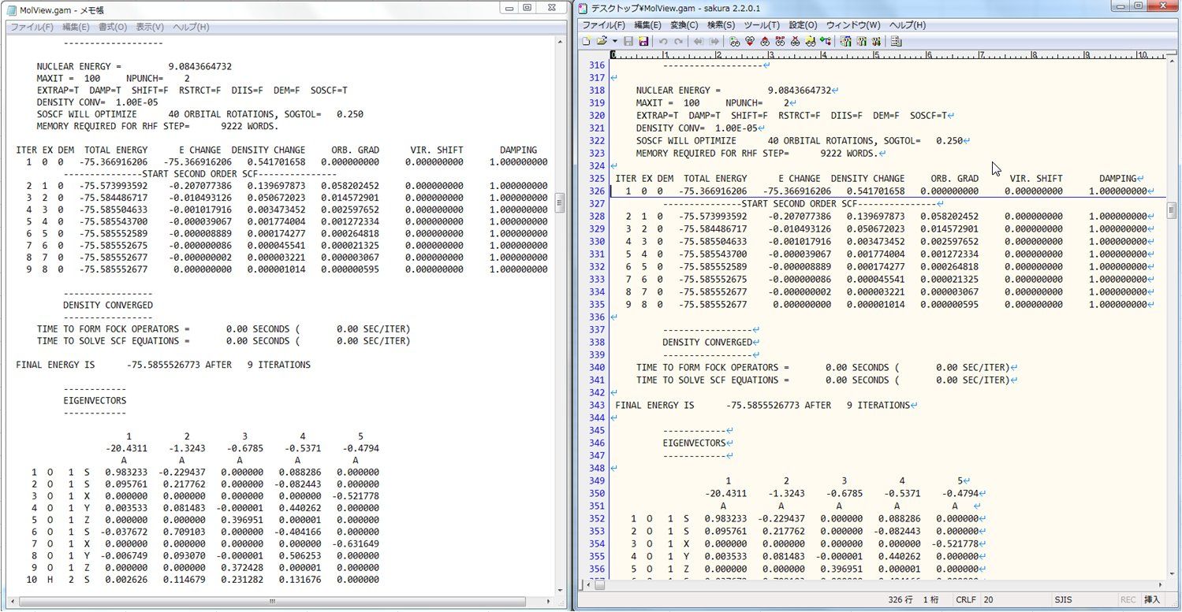
Task: Click sakura window title bar app icon
Action: click(583, 8)
